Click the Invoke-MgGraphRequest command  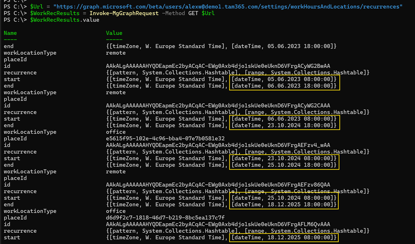124,13
